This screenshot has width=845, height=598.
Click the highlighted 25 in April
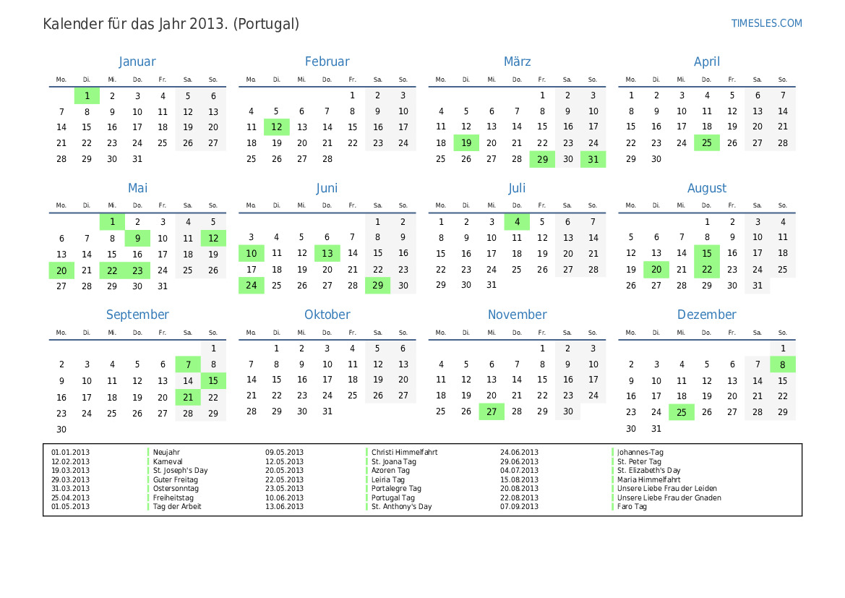click(x=706, y=143)
